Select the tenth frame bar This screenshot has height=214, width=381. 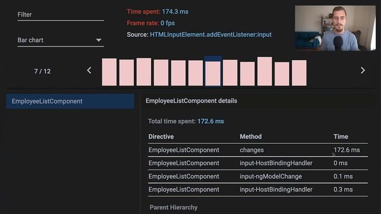264,71
